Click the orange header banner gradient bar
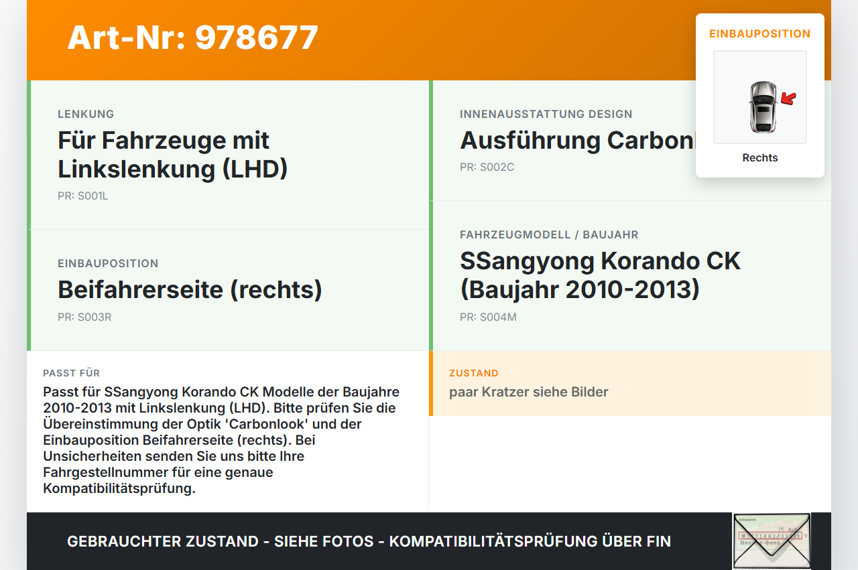The width and height of the screenshot is (858, 570). [429, 40]
